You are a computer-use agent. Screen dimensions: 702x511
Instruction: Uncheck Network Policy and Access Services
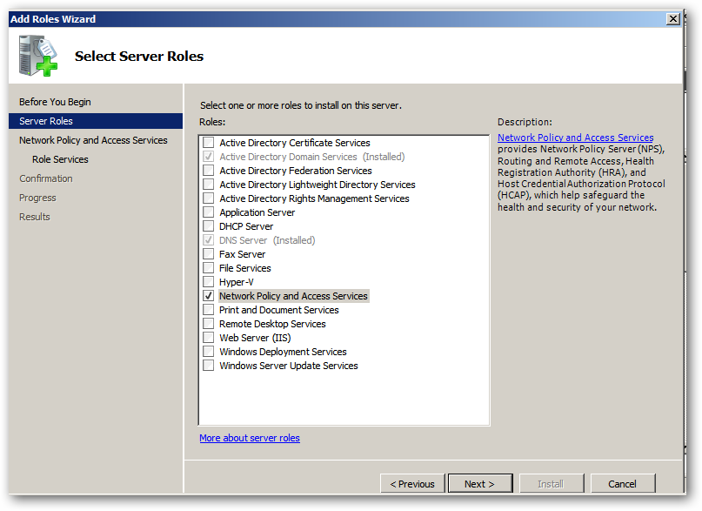[x=208, y=296]
